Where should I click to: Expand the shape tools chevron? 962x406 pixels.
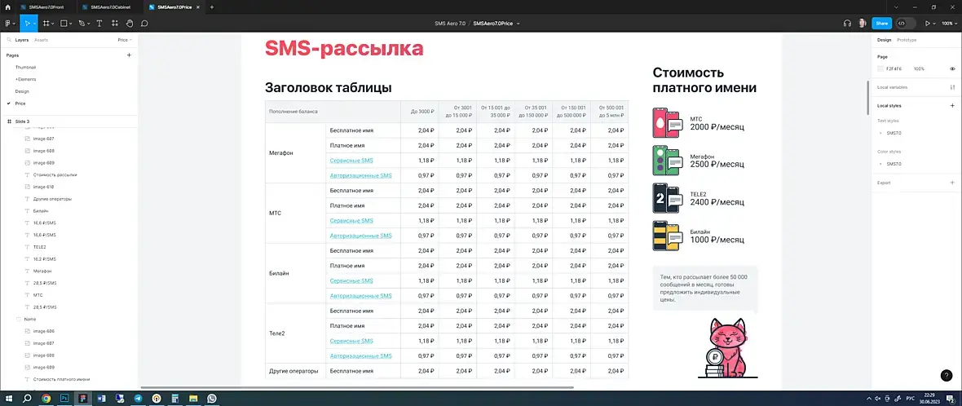(x=71, y=24)
